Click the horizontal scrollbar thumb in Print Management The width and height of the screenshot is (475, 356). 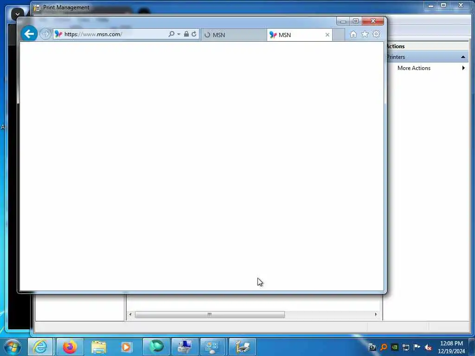pyautogui.click(x=210, y=315)
